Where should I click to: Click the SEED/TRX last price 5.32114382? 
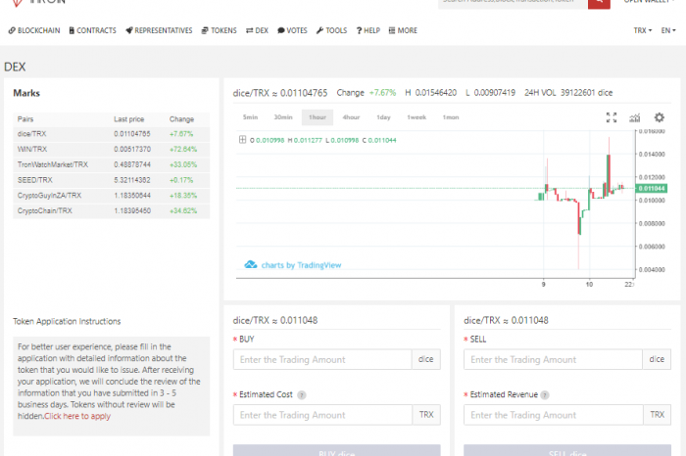point(132,180)
